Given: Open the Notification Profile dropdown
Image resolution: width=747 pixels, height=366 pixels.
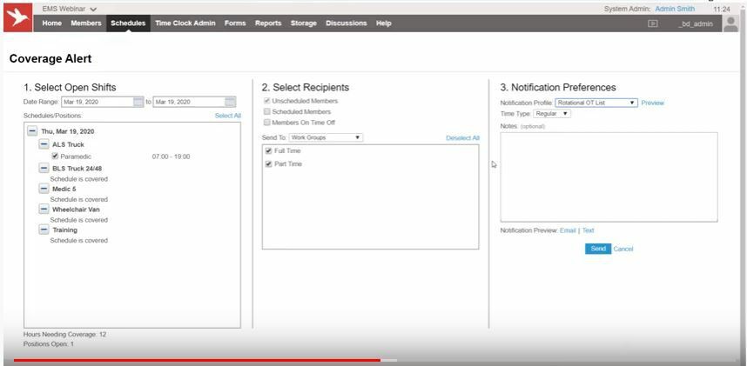Looking at the screenshot, I should [x=596, y=103].
